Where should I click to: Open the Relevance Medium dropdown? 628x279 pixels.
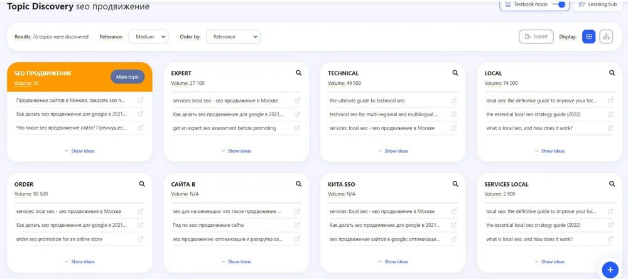149,36
